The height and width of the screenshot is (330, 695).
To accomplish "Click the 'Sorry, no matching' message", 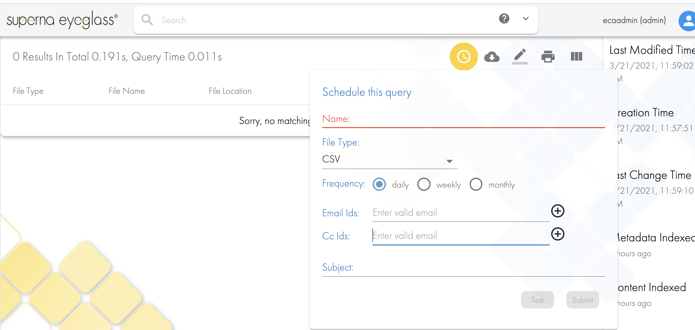I will point(275,121).
